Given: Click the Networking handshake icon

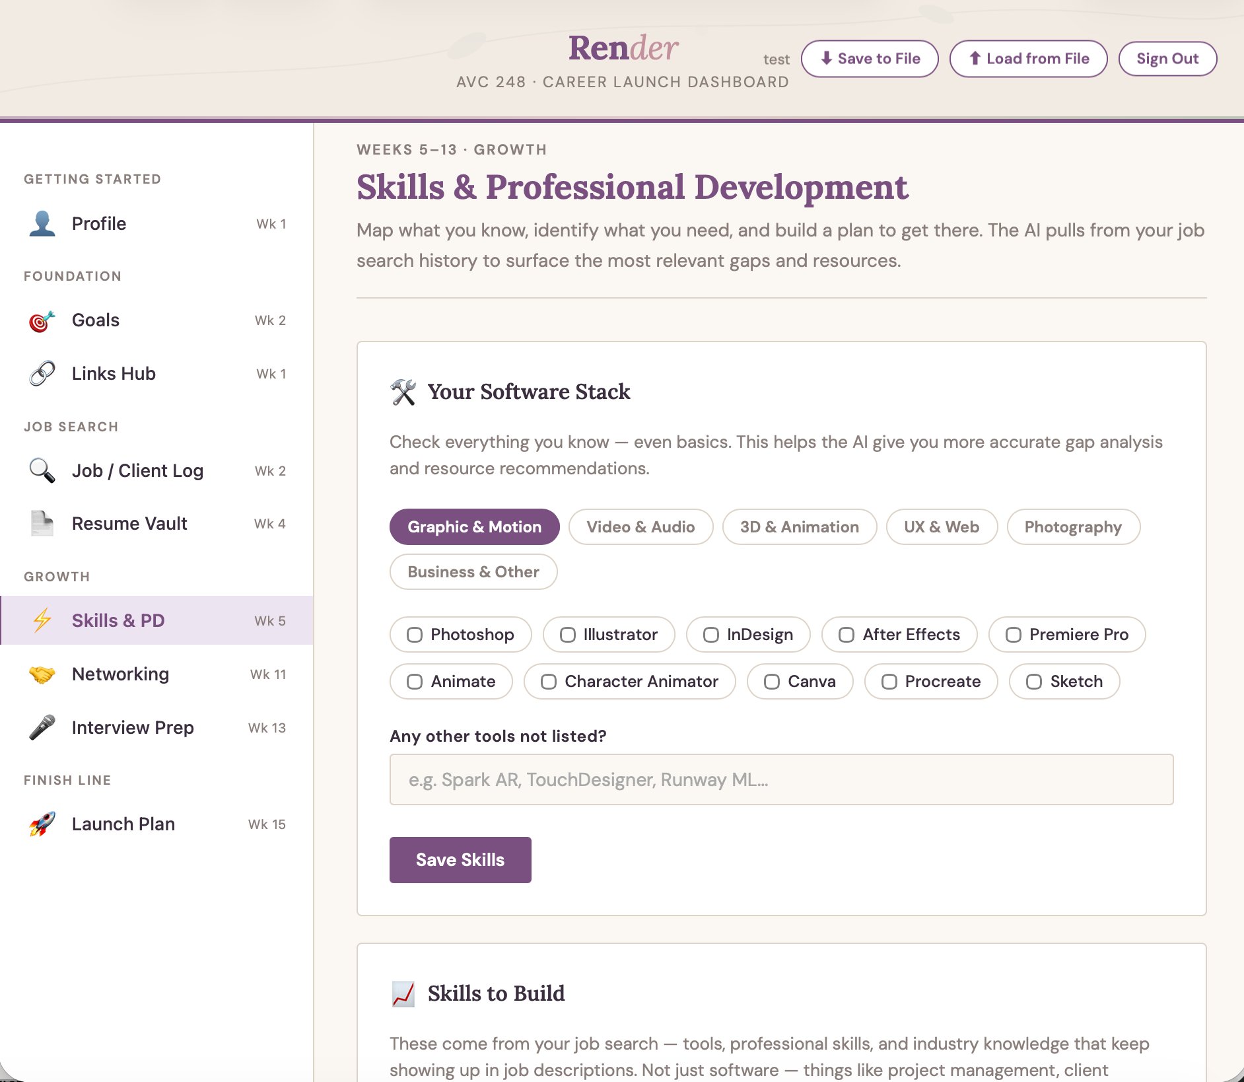Looking at the screenshot, I should [x=42, y=674].
